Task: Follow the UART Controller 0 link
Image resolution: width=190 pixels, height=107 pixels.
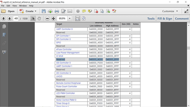Action: (x=64, y=29)
